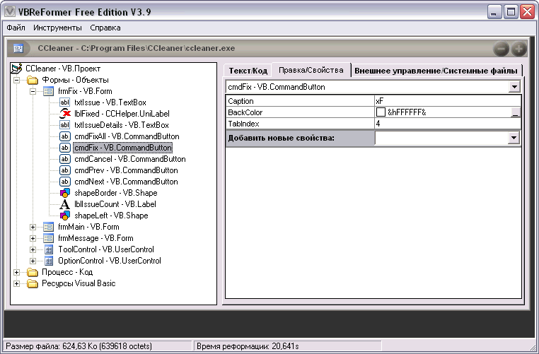Click the lblFixed UniLabel red X icon

(65, 113)
